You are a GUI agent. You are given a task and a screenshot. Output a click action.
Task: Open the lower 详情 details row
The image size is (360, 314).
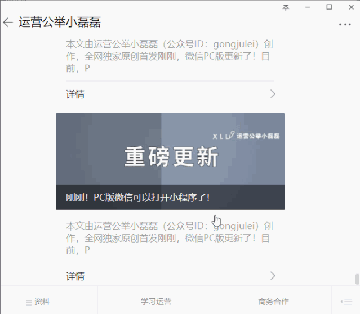click(x=170, y=276)
